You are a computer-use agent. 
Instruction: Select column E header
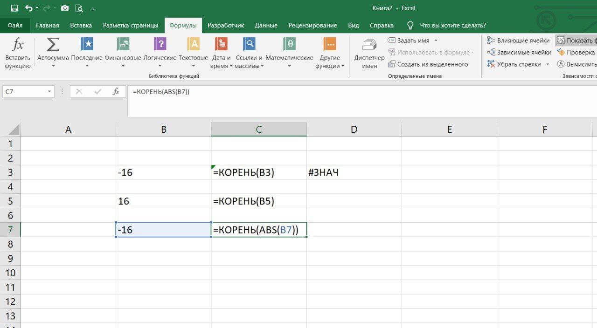point(449,130)
